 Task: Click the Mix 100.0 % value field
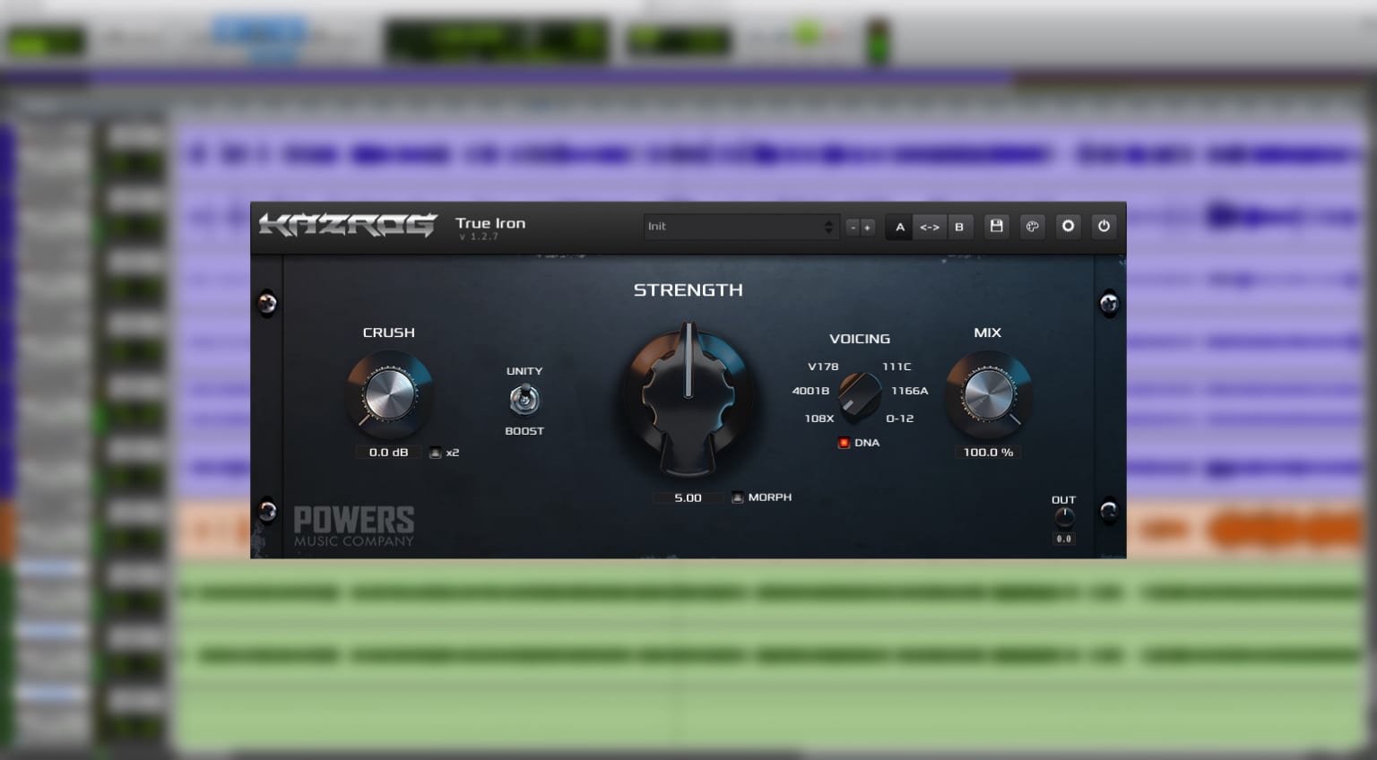point(988,453)
